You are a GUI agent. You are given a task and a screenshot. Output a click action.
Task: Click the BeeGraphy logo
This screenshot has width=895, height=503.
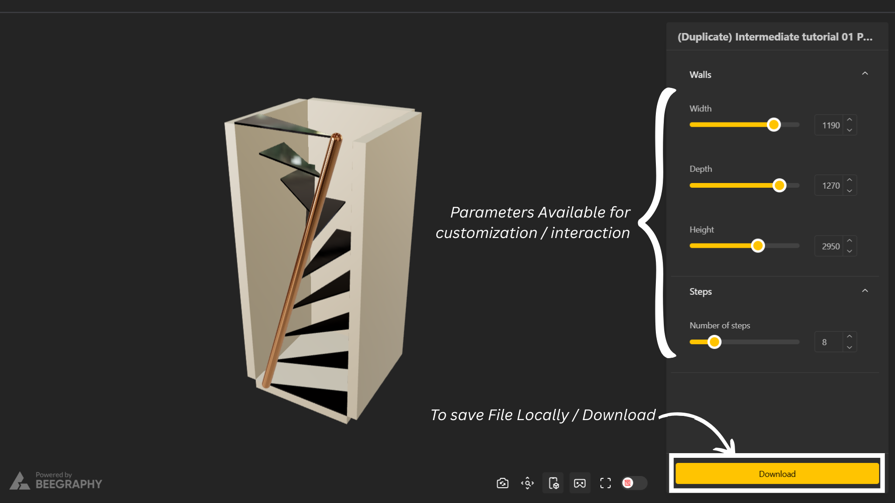[55, 481]
